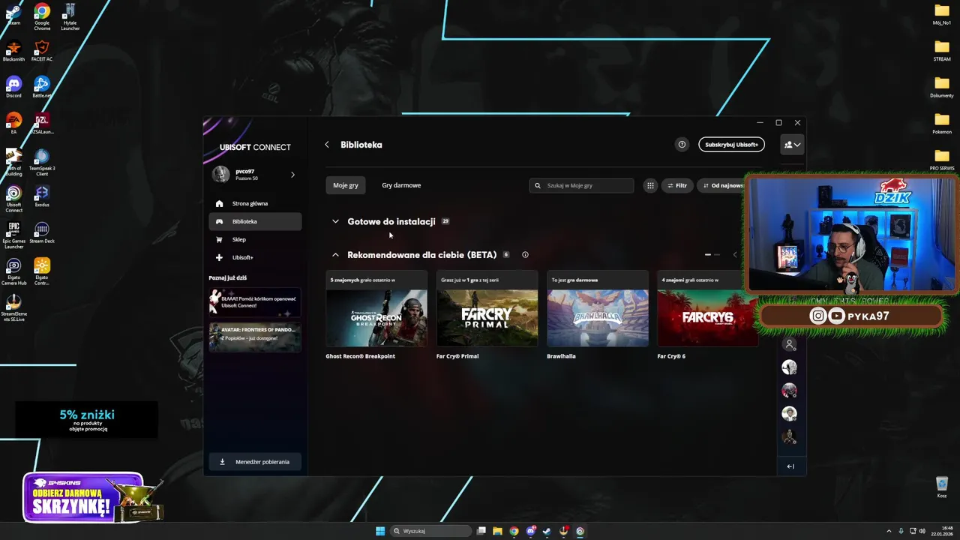
Task: Open Ghost Recon Breakpoint thumbnail
Action: coord(376,317)
